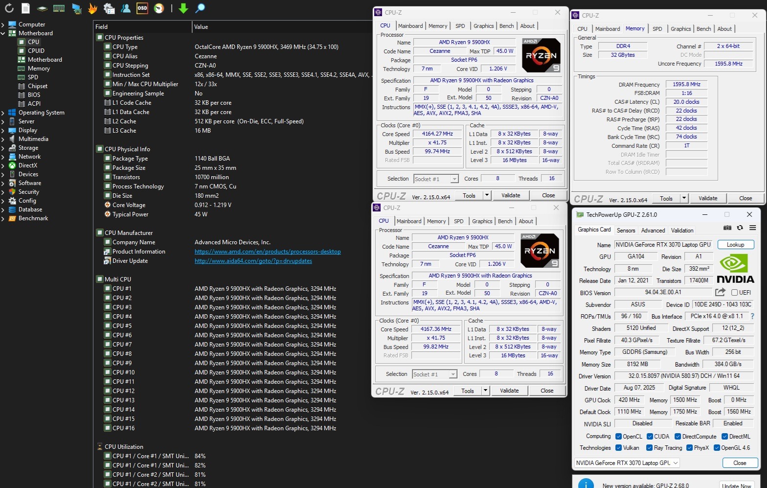767x488 pixels.
Task: Toggle the Ray Tracing checkbox in GPU-Z
Action: 650,448
